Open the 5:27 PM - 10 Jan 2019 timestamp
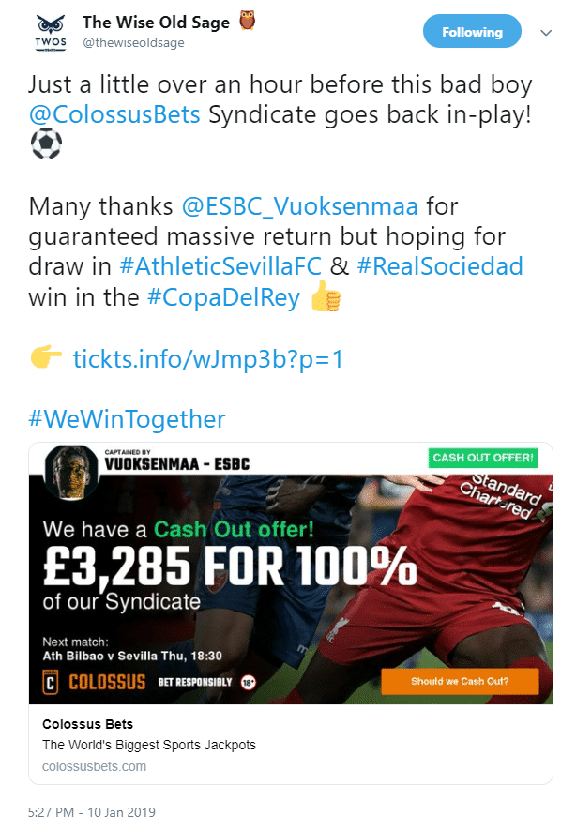Image resolution: width=576 pixels, height=831 pixels. tap(92, 812)
